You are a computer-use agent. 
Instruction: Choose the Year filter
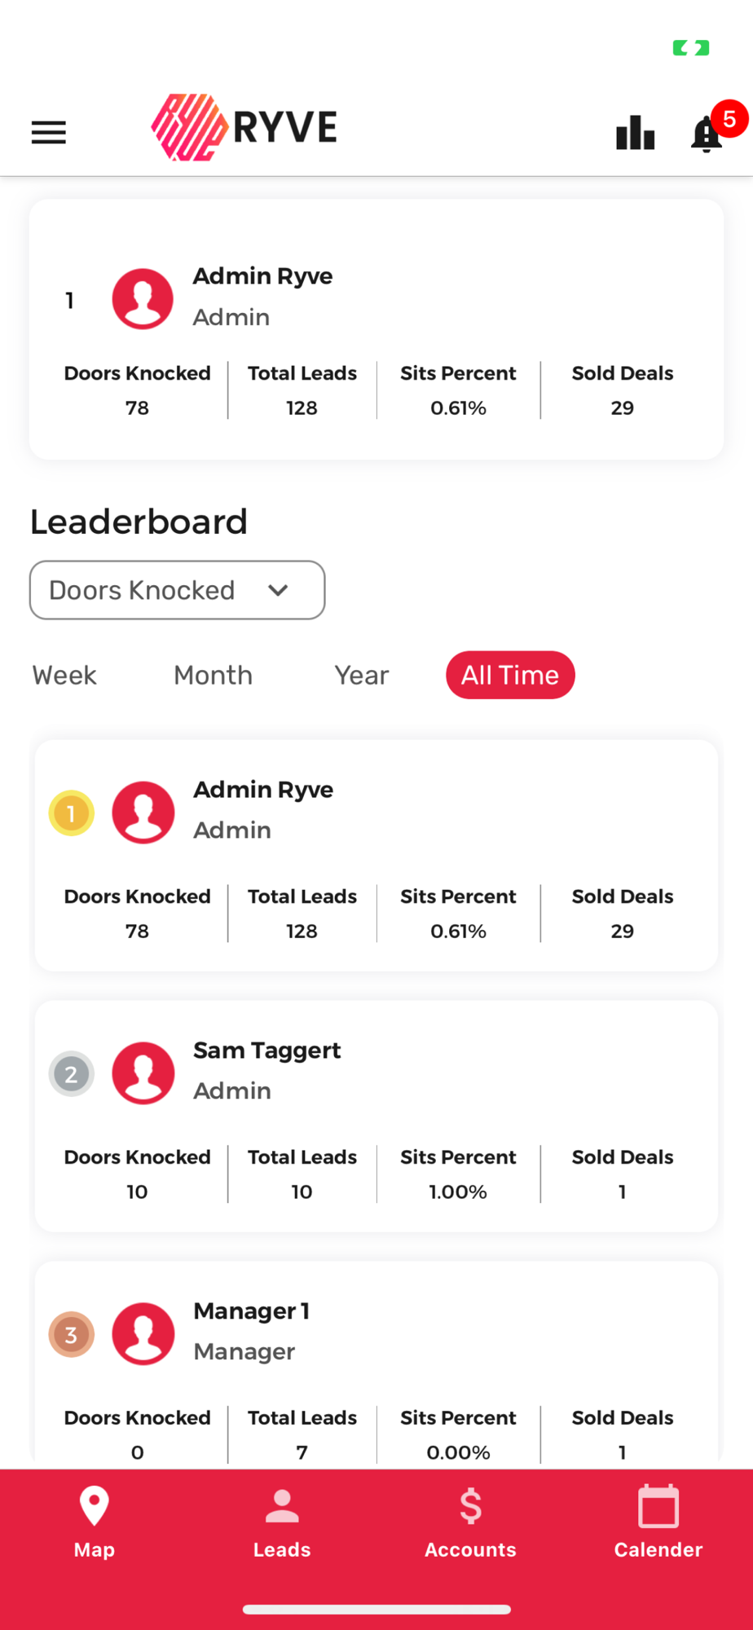coord(361,676)
